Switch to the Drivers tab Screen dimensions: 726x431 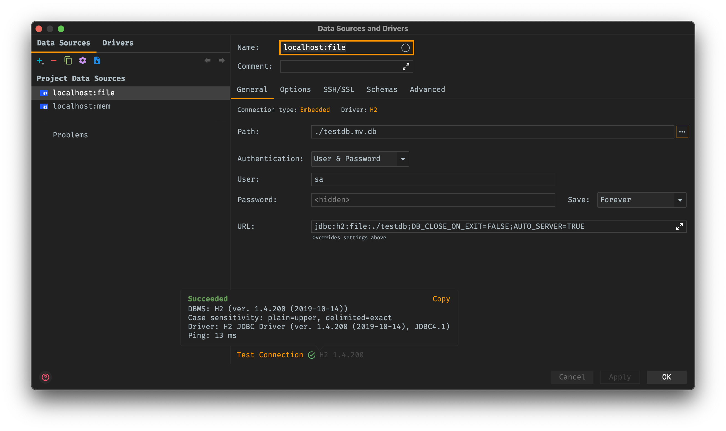[118, 43]
